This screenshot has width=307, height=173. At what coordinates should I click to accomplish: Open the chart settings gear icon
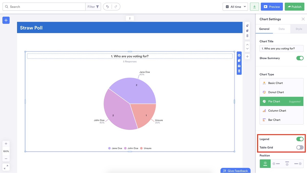(x=239, y=55)
